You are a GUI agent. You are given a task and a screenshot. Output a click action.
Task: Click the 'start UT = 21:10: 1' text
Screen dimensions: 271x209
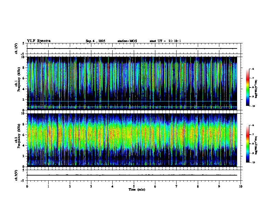(165, 41)
